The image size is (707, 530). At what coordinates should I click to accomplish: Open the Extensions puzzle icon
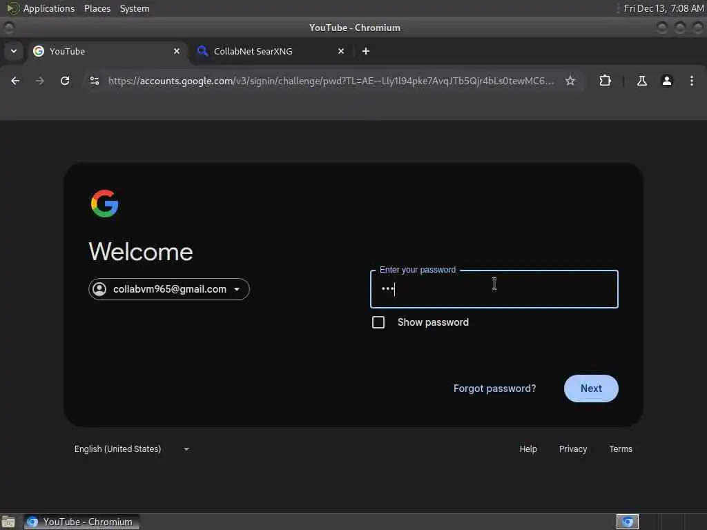click(605, 81)
